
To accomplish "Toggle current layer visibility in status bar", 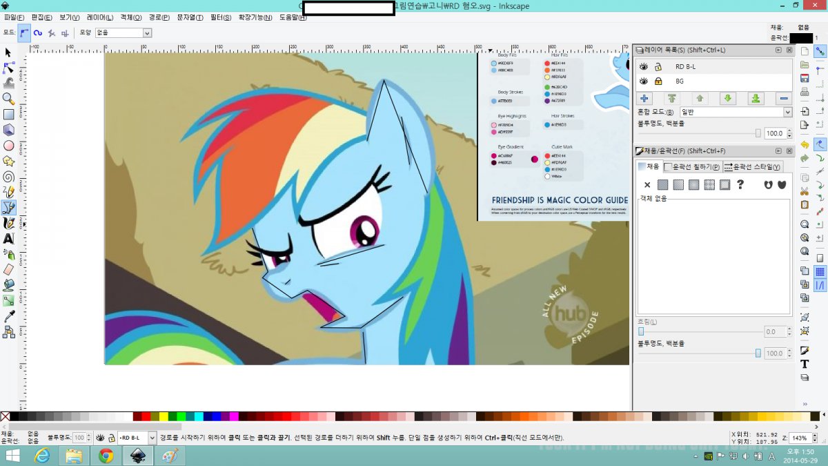I will (x=100, y=438).
